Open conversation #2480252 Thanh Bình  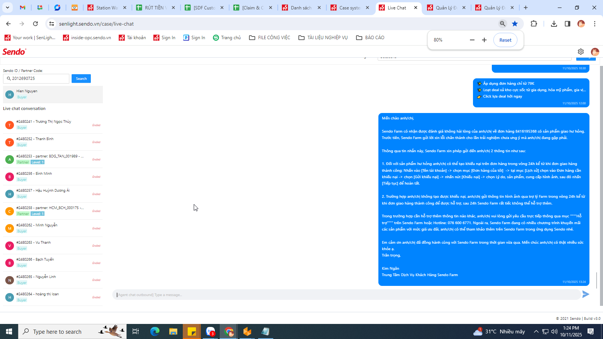point(53,142)
